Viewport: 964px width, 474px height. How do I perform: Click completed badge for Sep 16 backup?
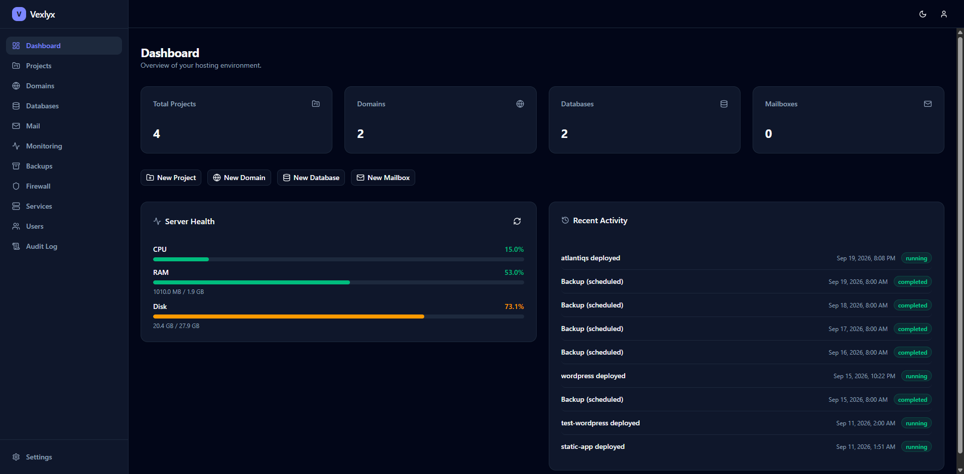(x=912, y=353)
